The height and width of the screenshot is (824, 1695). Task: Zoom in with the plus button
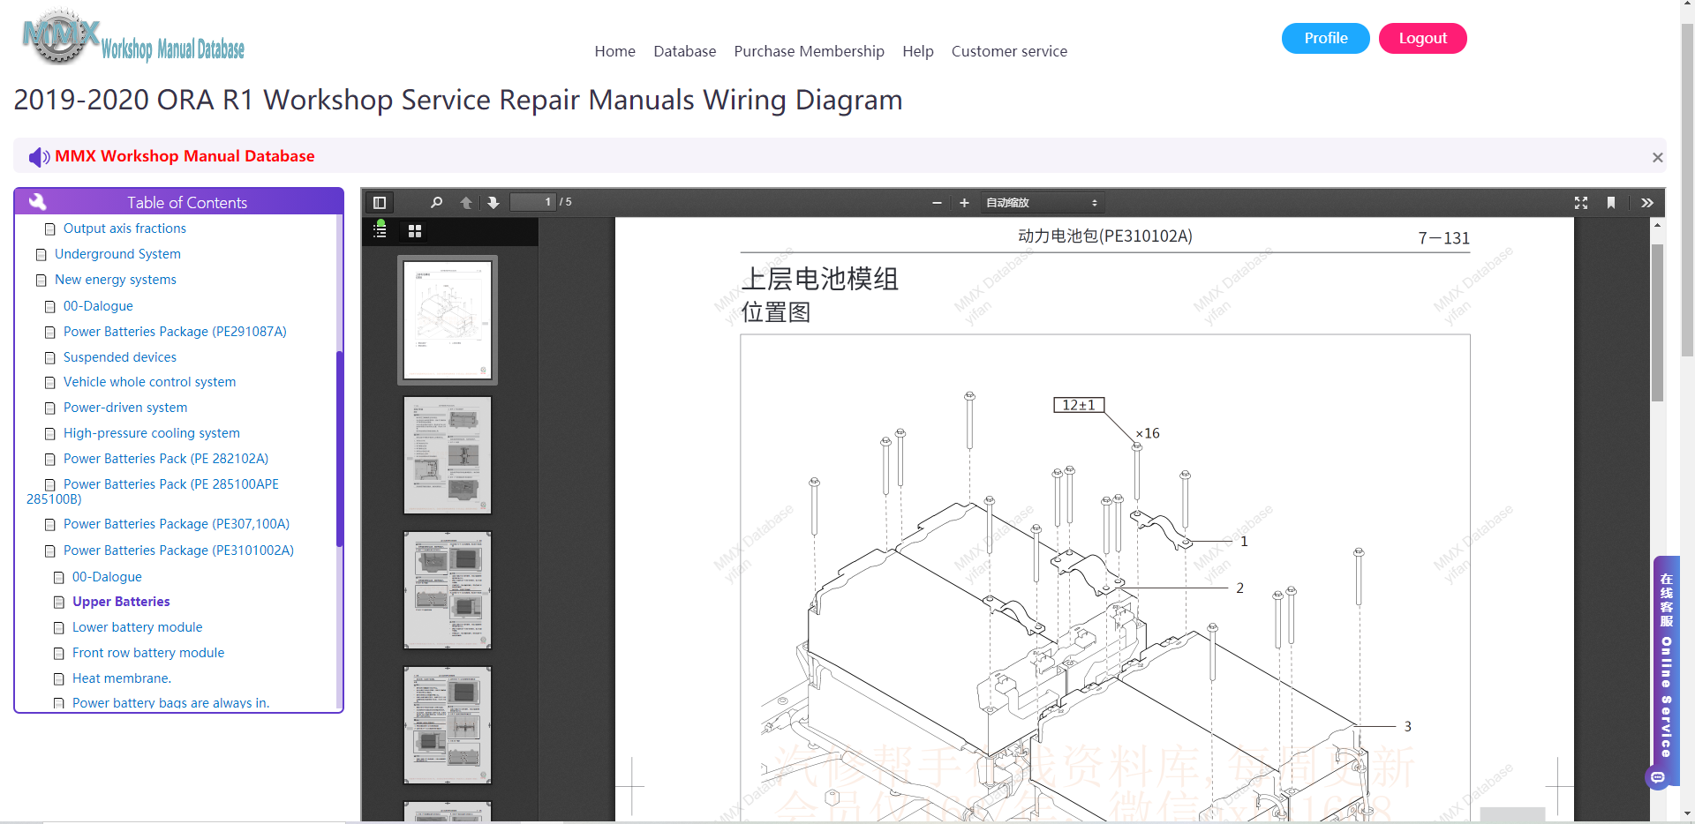click(964, 202)
